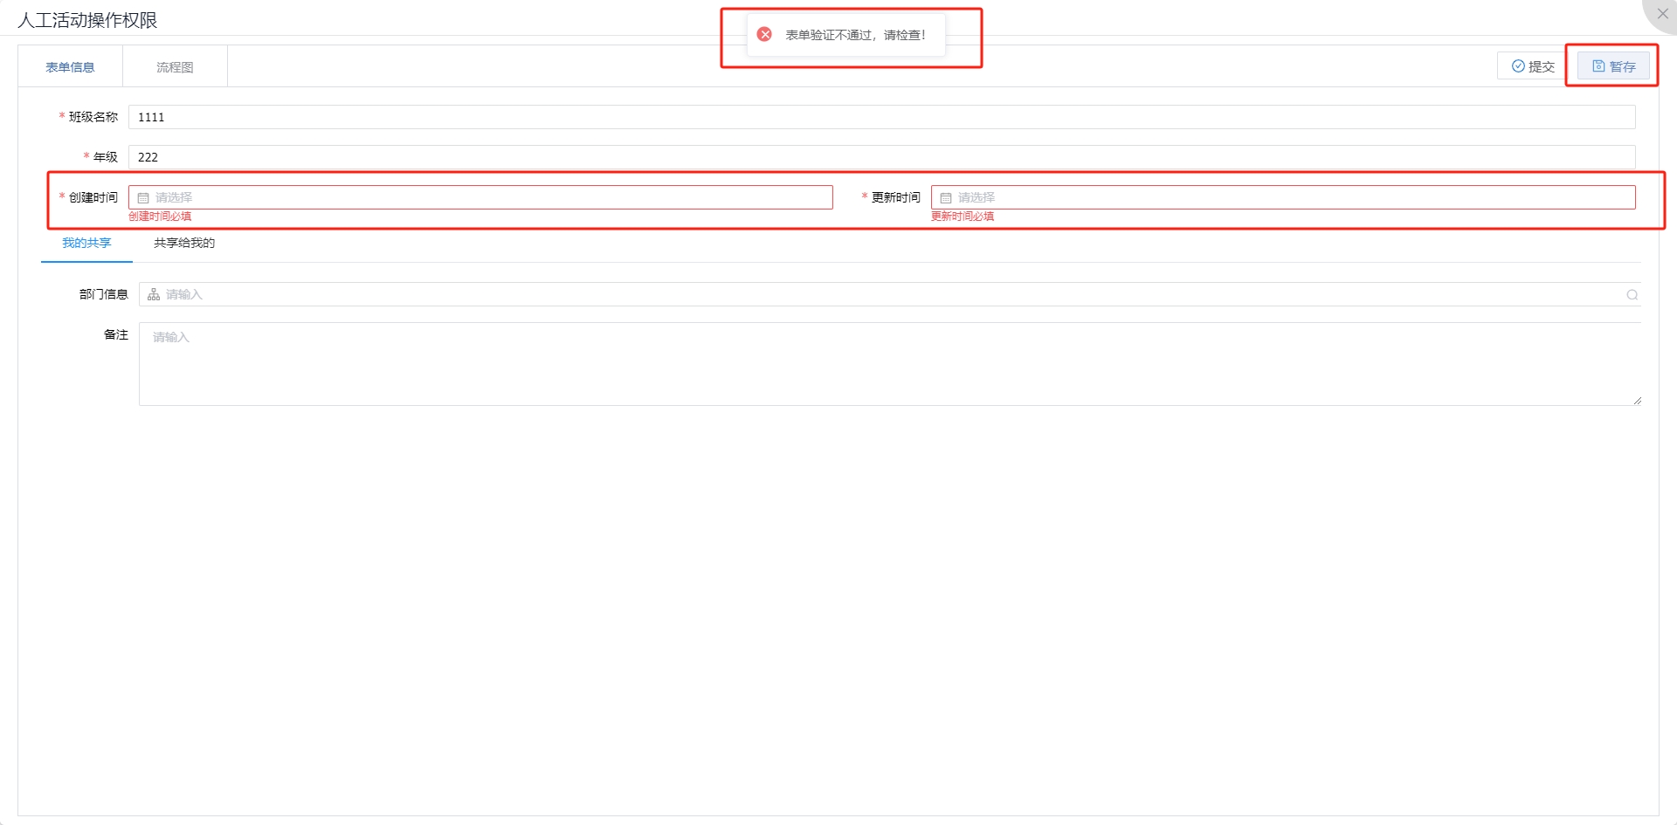Click the organization tree icon in 部门信息
The height and width of the screenshot is (825, 1677).
[x=154, y=295]
